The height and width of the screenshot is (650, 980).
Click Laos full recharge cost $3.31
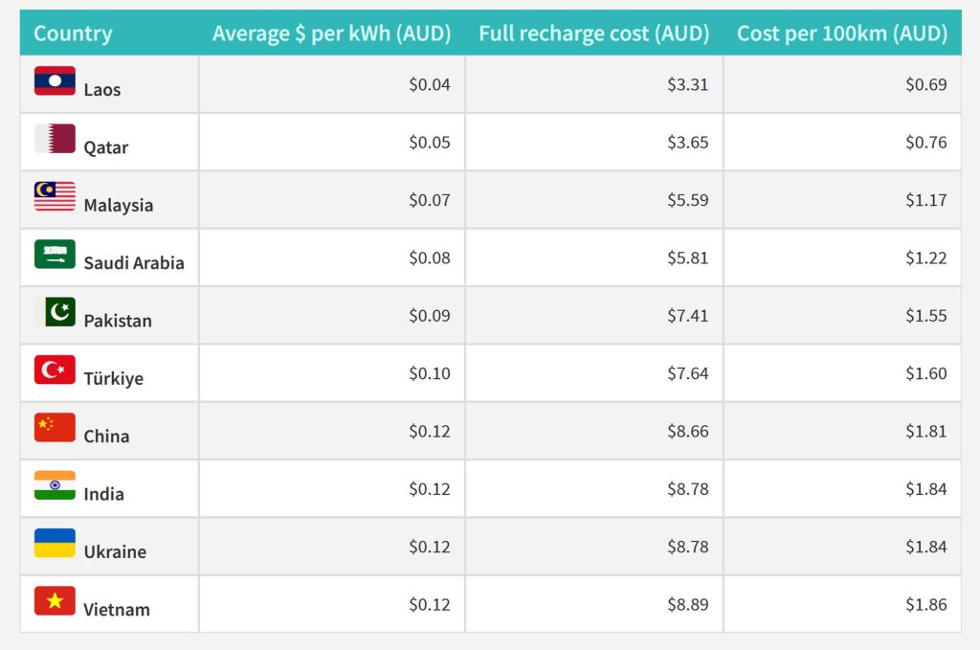click(687, 84)
